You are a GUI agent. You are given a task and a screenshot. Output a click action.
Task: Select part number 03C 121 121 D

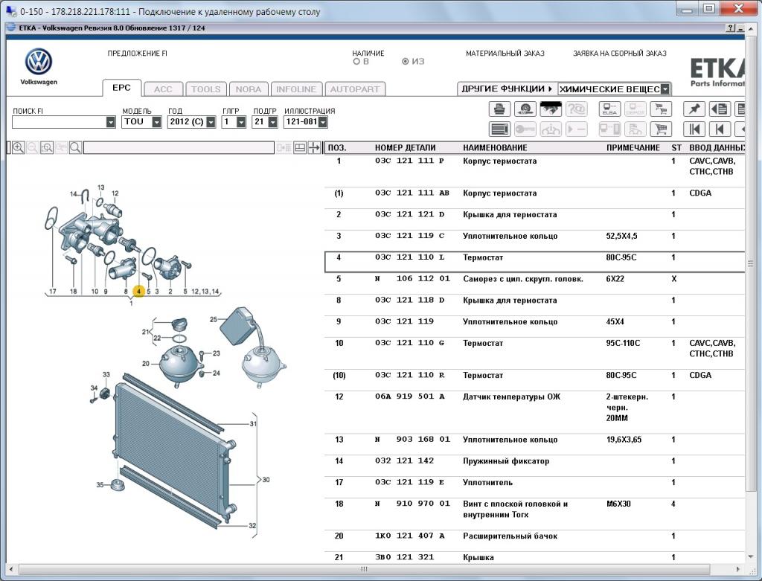click(410, 214)
